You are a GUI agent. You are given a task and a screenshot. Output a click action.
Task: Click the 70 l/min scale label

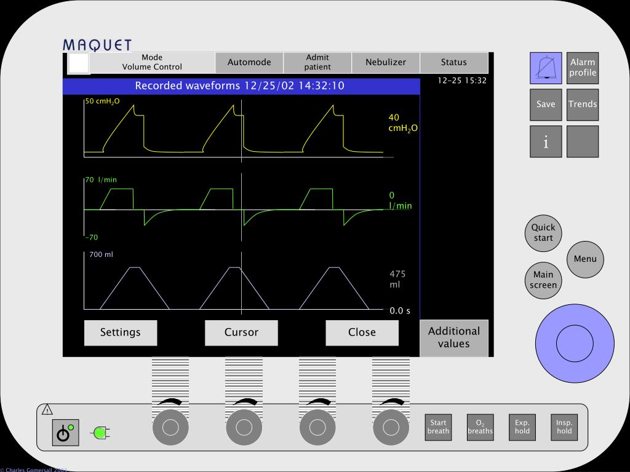pos(101,180)
